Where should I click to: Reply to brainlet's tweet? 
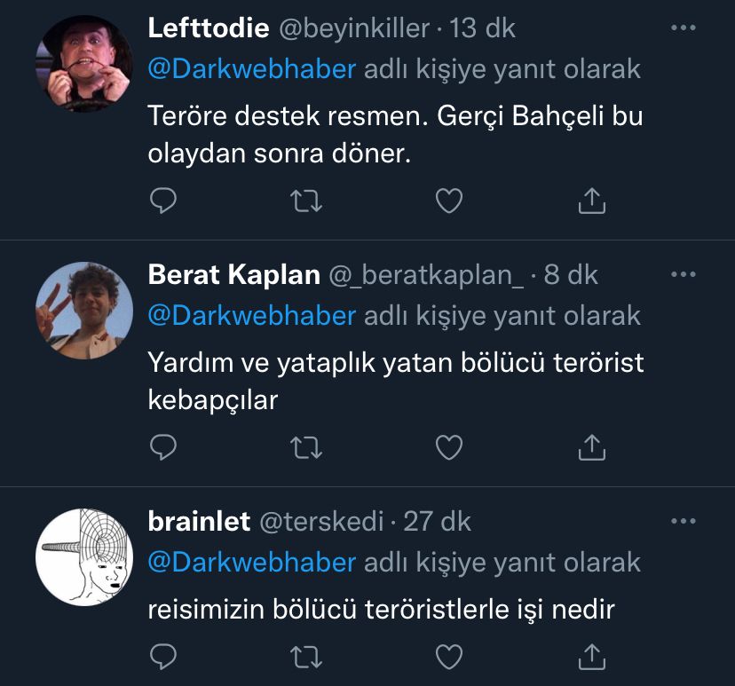pyautogui.click(x=162, y=656)
